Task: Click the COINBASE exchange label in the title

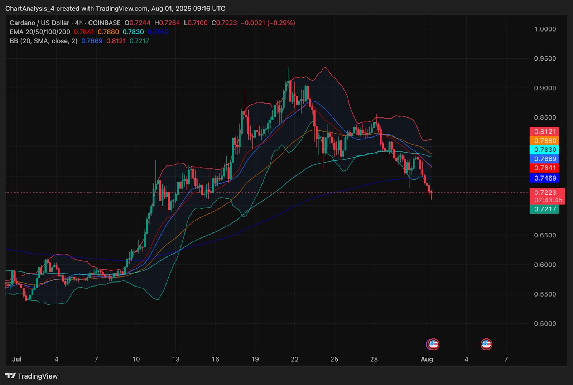Action: pos(105,23)
